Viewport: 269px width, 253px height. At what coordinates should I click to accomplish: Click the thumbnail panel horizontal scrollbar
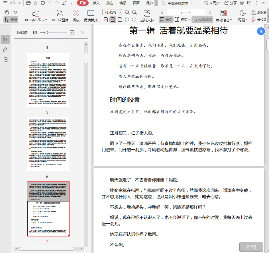point(47,248)
